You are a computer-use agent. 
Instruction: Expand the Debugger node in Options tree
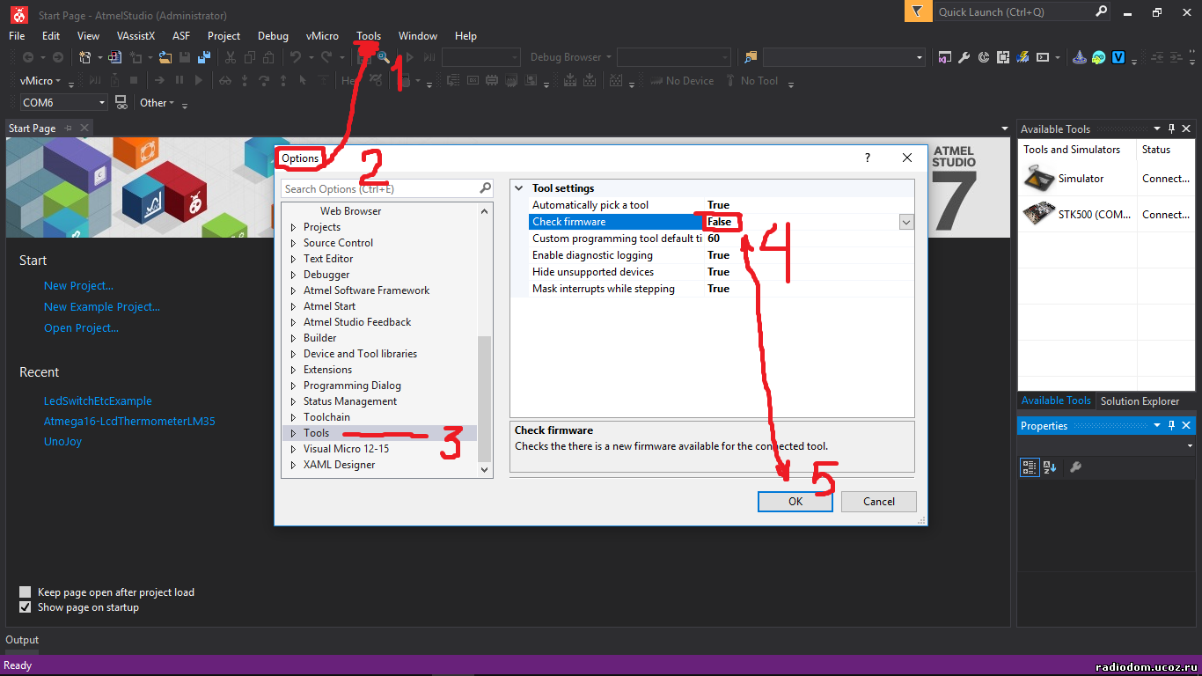[294, 275]
